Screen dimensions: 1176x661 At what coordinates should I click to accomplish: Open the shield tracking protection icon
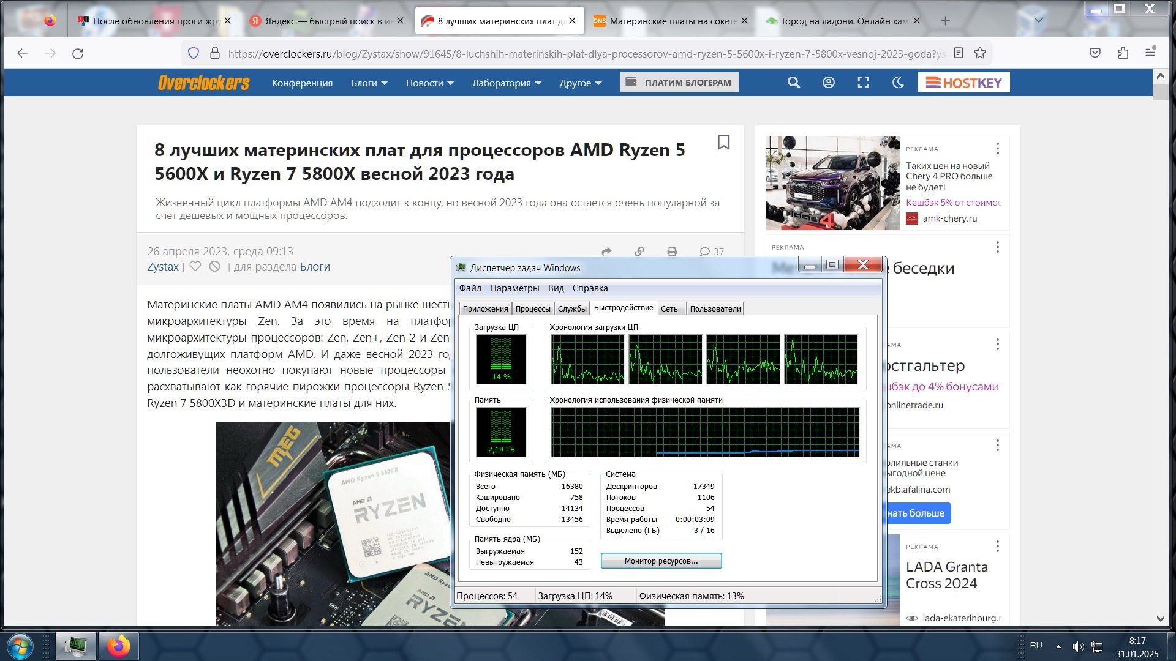(x=194, y=53)
